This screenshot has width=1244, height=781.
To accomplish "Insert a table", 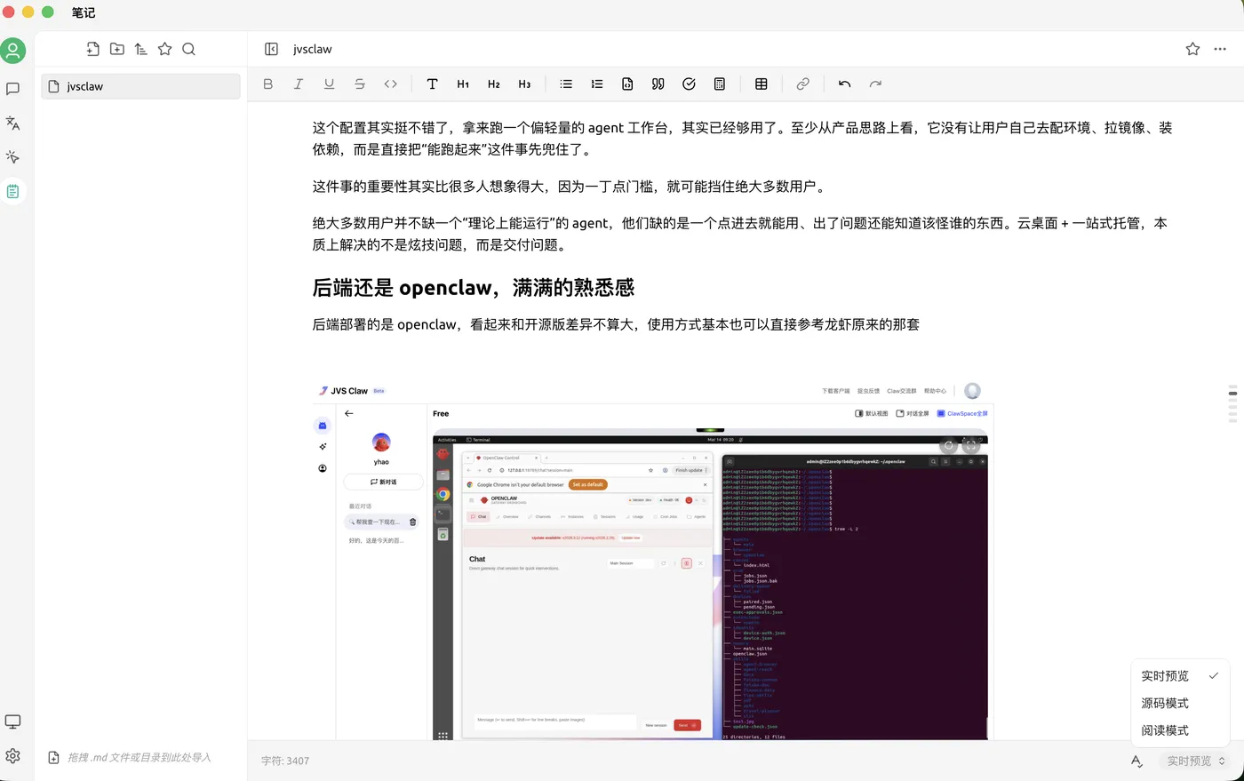I will pos(761,84).
